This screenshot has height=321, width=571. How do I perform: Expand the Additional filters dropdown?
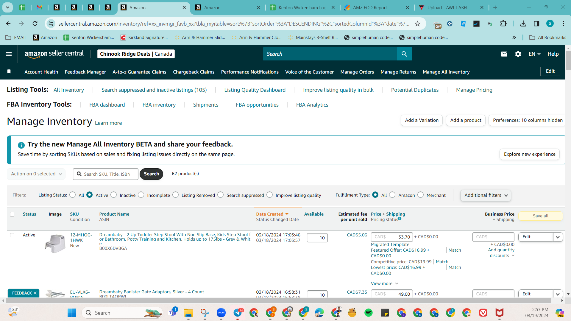click(x=486, y=195)
